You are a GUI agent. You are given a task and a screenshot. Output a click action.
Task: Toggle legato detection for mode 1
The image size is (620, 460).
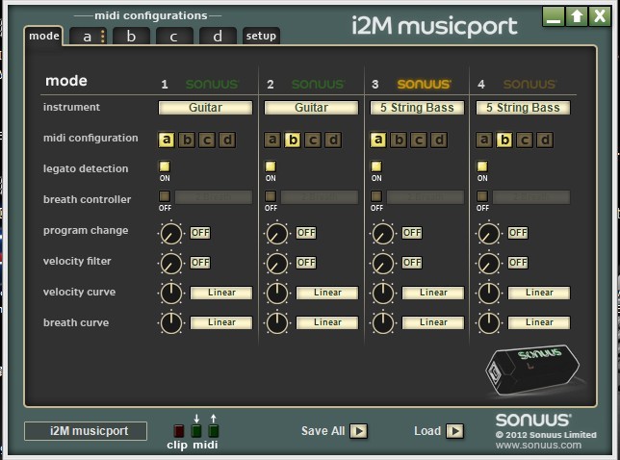tap(165, 166)
